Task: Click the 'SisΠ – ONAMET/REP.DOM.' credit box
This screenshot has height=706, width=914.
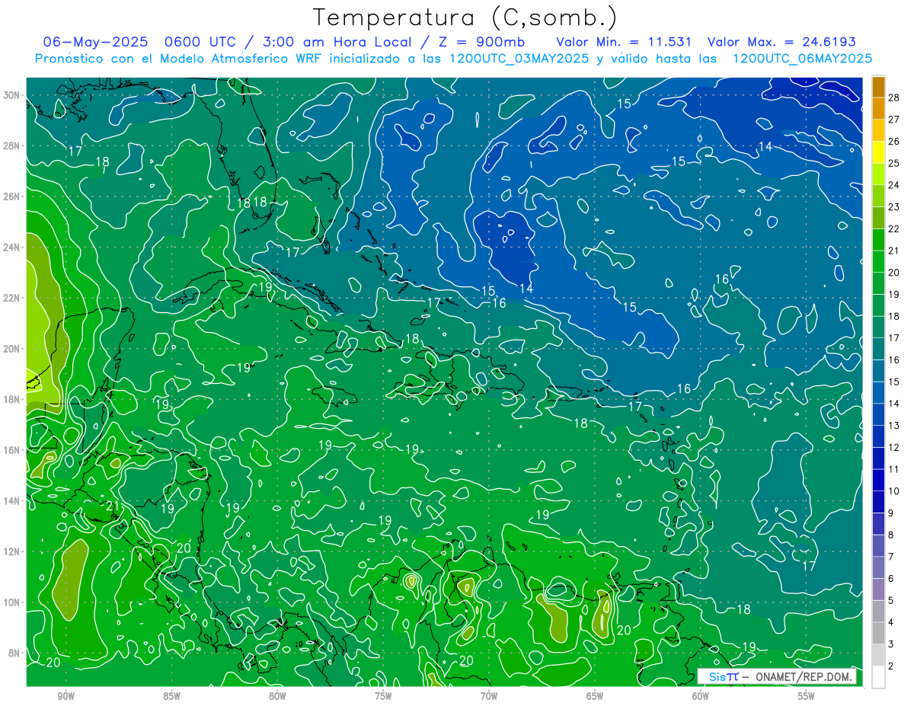Action: coord(776,676)
